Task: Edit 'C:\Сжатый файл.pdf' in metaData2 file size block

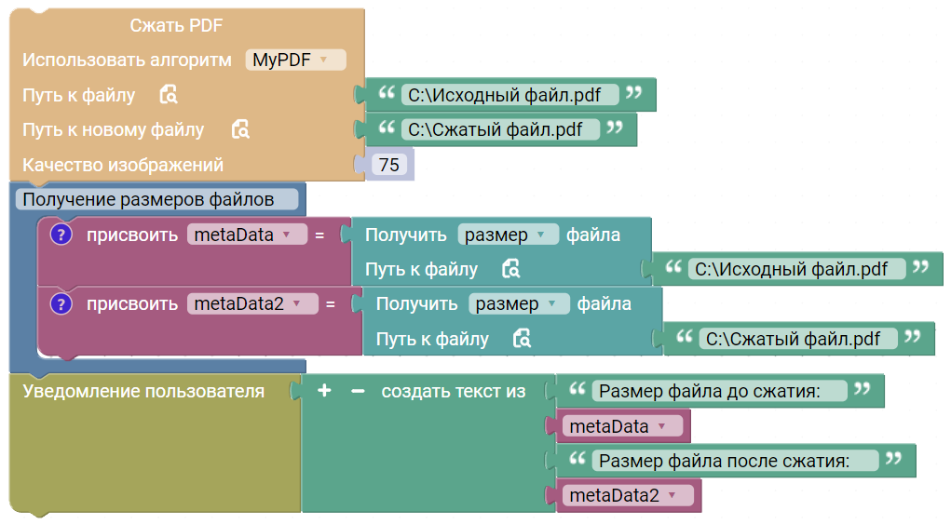Action: point(798,339)
